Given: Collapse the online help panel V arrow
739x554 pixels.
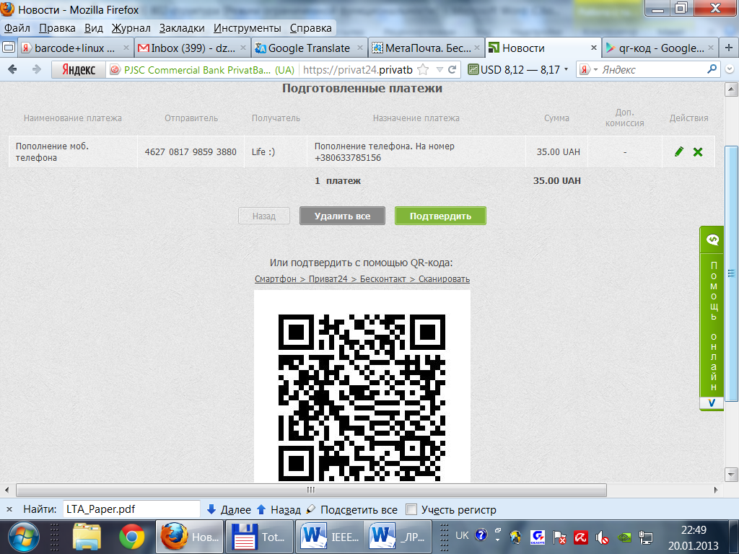Looking at the screenshot, I should coord(712,403).
